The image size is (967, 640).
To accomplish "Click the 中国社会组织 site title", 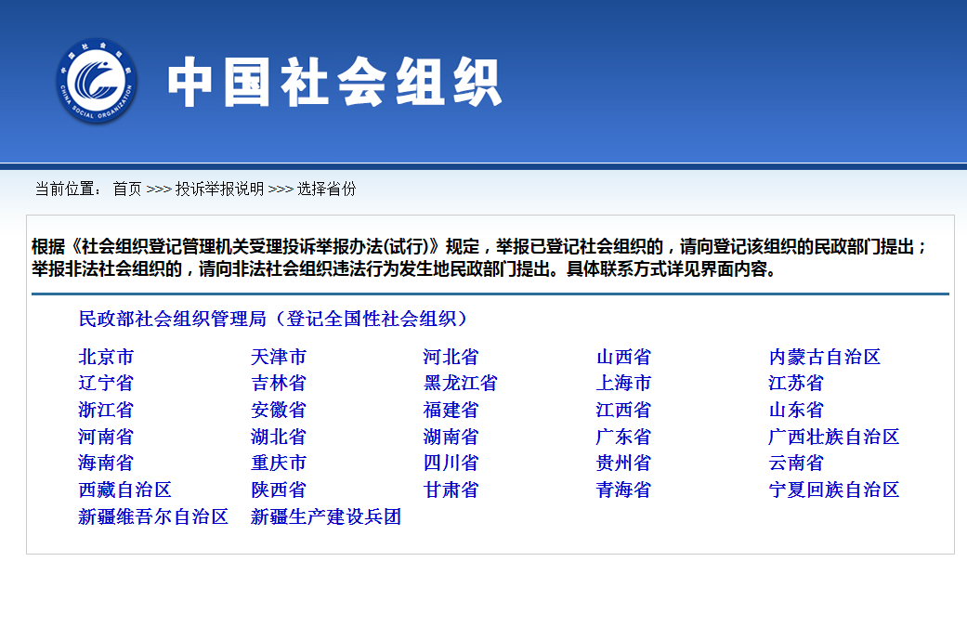I will [x=334, y=82].
